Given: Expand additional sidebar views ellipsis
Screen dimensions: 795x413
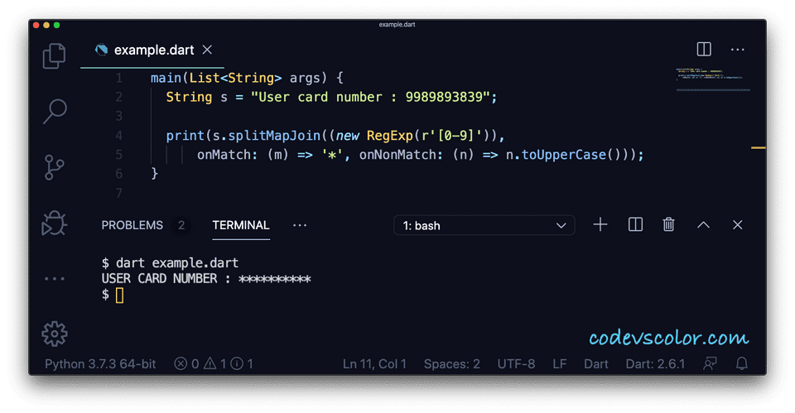Looking at the screenshot, I should pyautogui.click(x=55, y=279).
